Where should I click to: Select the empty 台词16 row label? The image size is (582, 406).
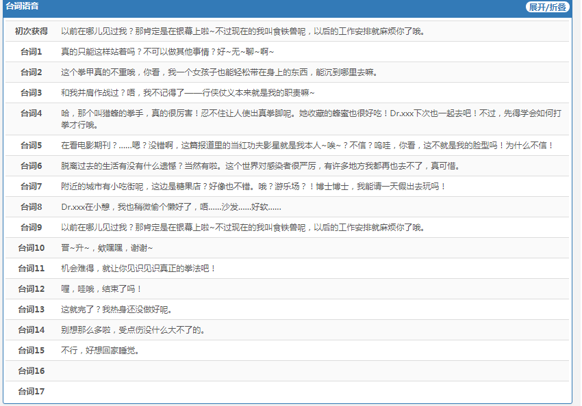click(31, 371)
